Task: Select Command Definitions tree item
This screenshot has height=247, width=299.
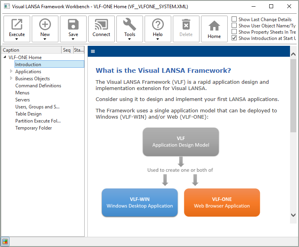Action: pyautogui.click(x=38, y=85)
